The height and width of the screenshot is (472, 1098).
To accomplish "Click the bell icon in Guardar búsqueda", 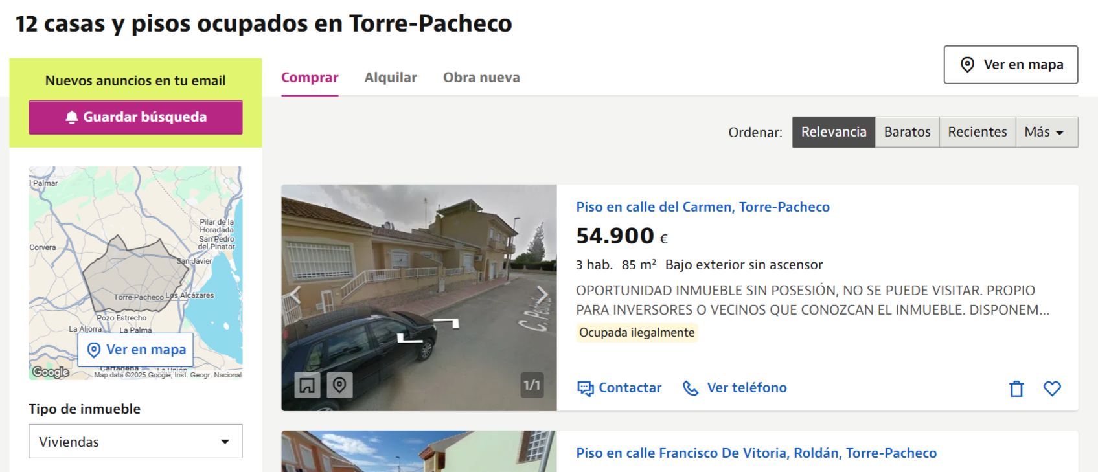I will click(72, 117).
